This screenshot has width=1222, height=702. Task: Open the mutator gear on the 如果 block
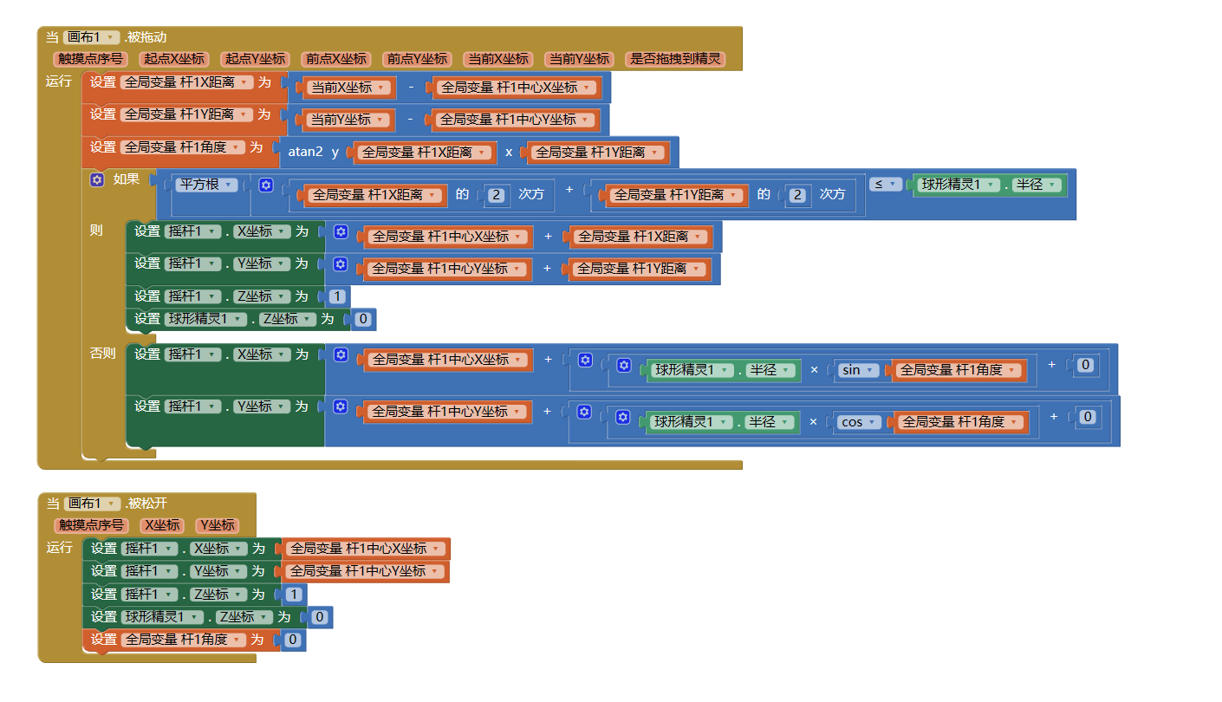[97, 179]
